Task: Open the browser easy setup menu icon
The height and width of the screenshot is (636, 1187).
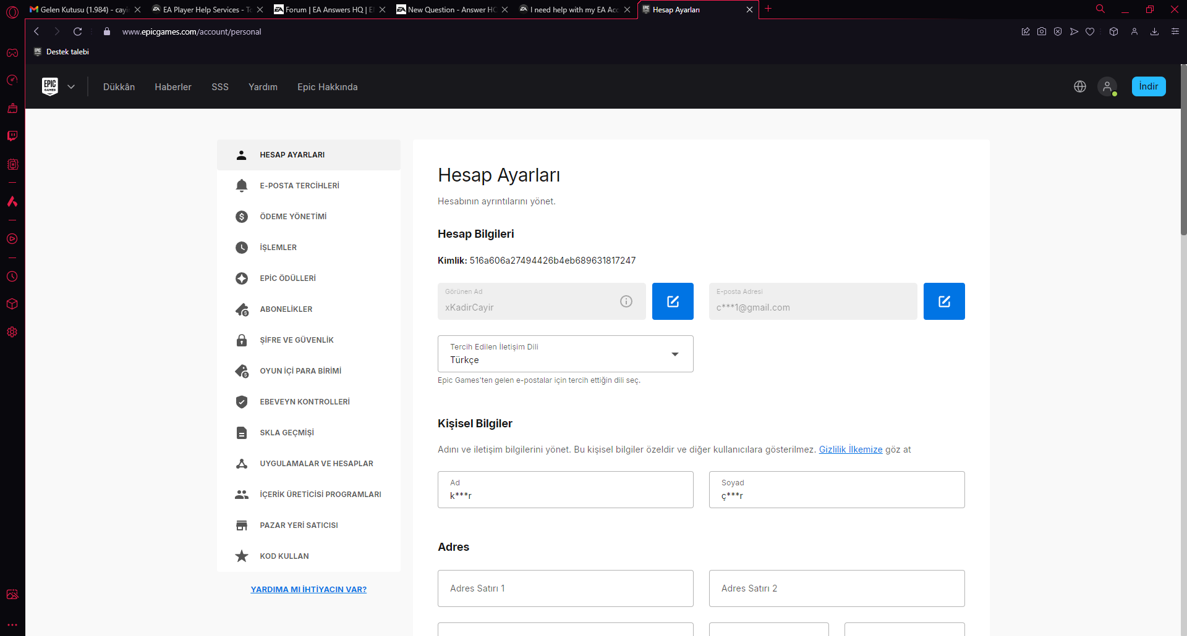Action: [1175, 31]
